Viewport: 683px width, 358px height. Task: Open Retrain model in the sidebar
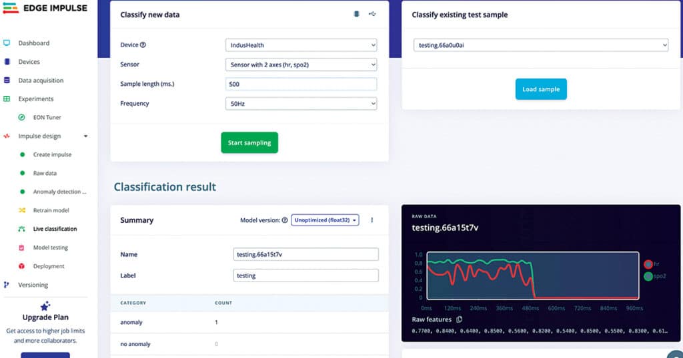pyautogui.click(x=51, y=210)
